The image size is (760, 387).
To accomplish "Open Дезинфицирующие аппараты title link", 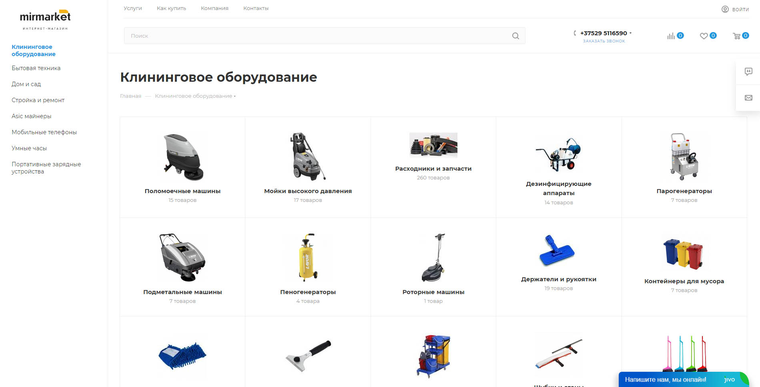I will 559,188.
